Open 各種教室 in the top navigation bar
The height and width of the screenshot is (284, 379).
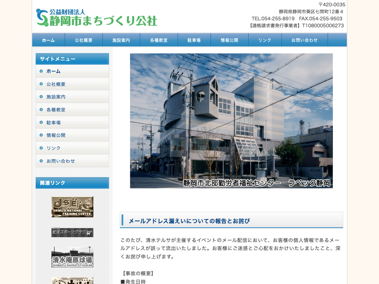159,40
